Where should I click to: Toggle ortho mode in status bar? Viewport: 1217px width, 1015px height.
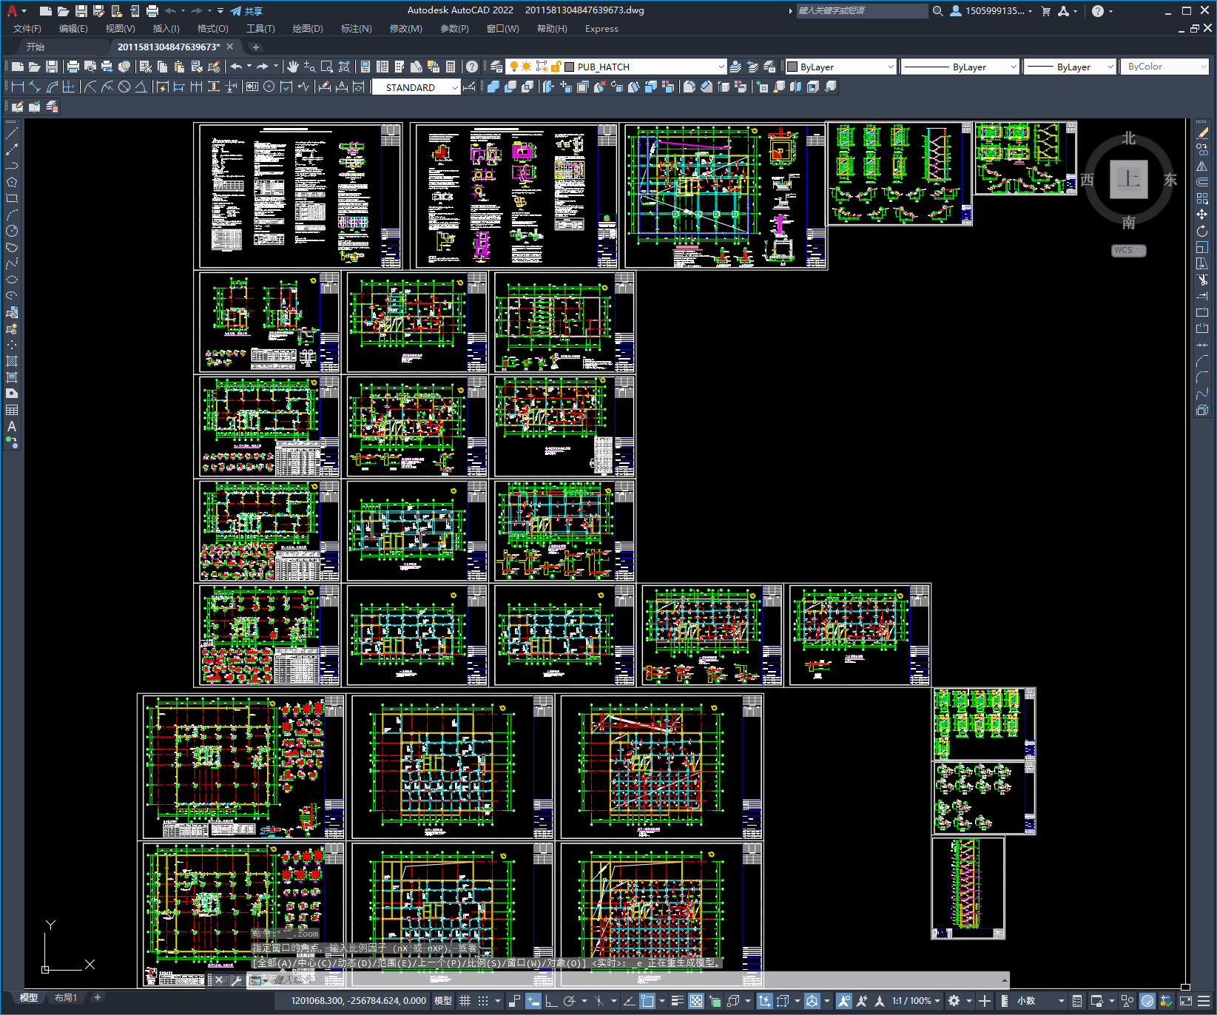point(551,1001)
